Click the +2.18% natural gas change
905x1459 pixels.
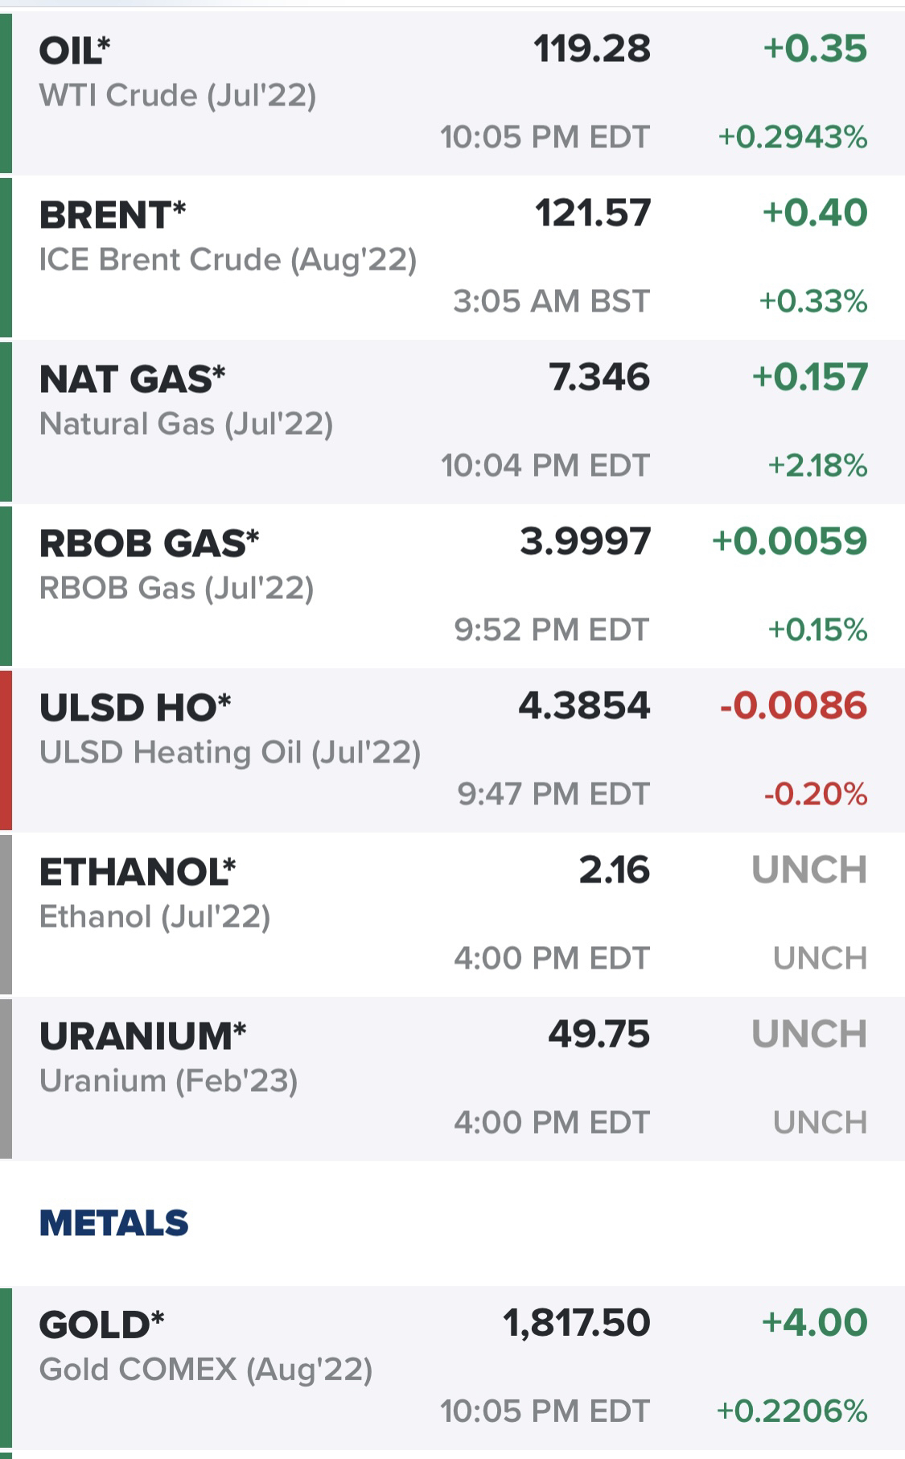pos(817,465)
